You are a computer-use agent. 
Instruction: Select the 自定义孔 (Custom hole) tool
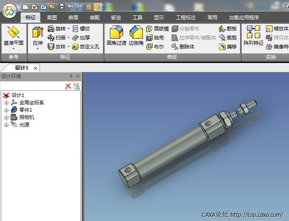pyautogui.click(x=86, y=47)
